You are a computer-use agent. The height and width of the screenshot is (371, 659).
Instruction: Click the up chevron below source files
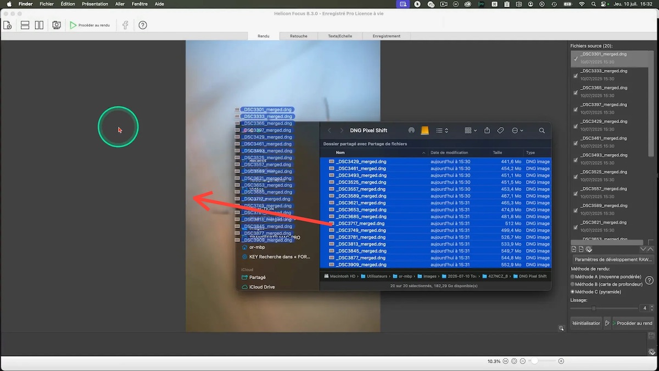651,250
